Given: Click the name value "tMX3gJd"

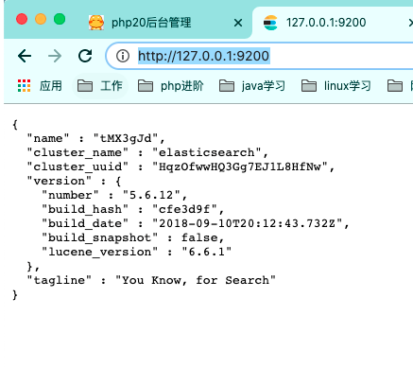Looking at the screenshot, I should (x=126, y=138).
